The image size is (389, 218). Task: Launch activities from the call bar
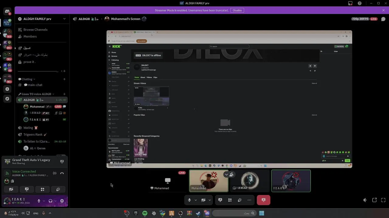click(230, 200)
